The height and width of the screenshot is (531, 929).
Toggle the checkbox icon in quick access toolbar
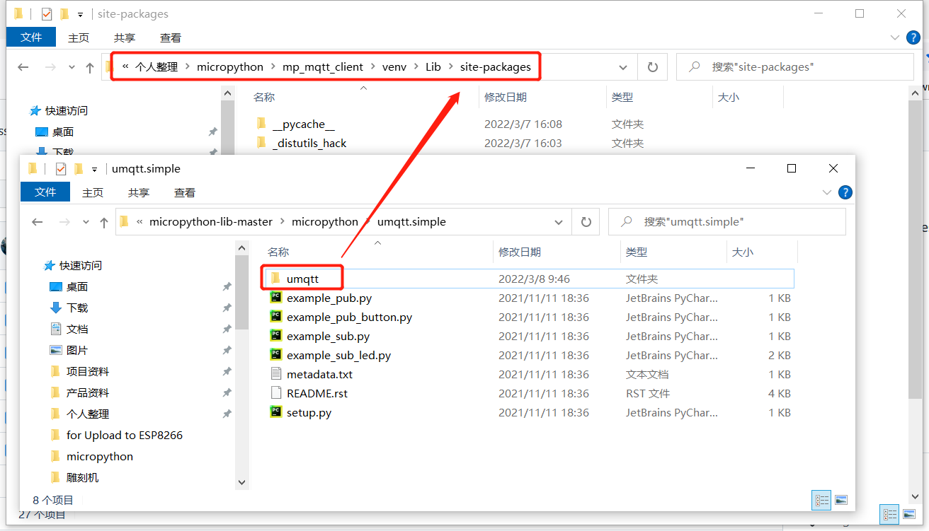tap(61, 168)
